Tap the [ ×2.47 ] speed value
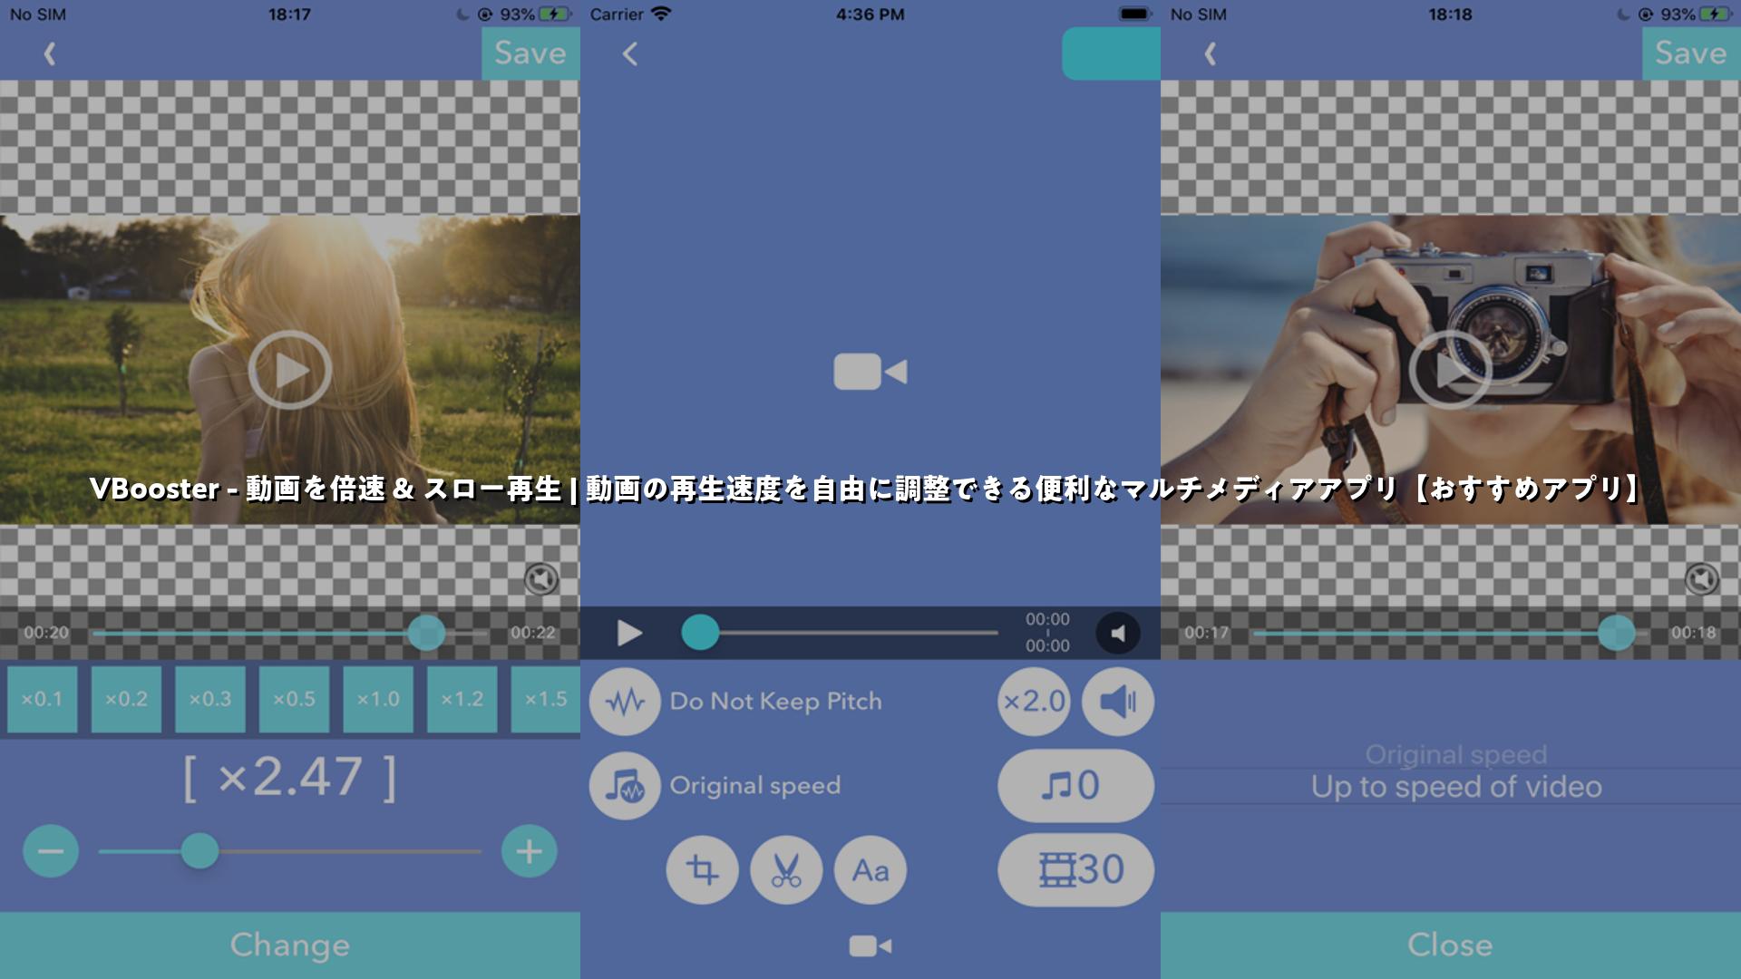This screenshot has height=979, width=1741. click(x=290, y=778)
